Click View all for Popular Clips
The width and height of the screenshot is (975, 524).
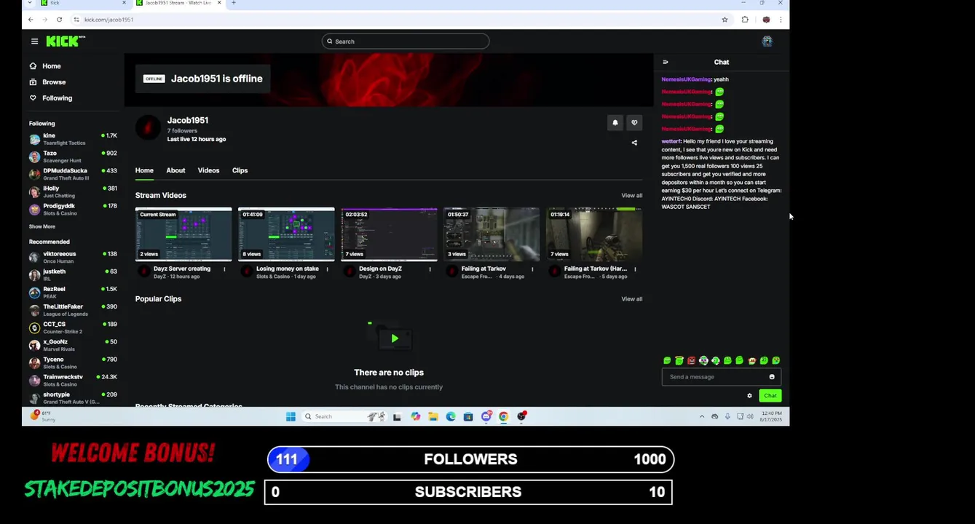tap(631, 299)
